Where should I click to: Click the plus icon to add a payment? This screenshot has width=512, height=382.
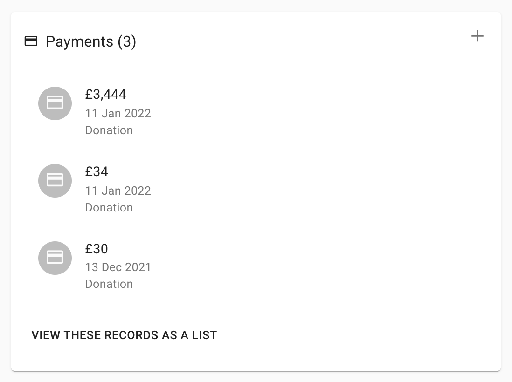(477, 36)
